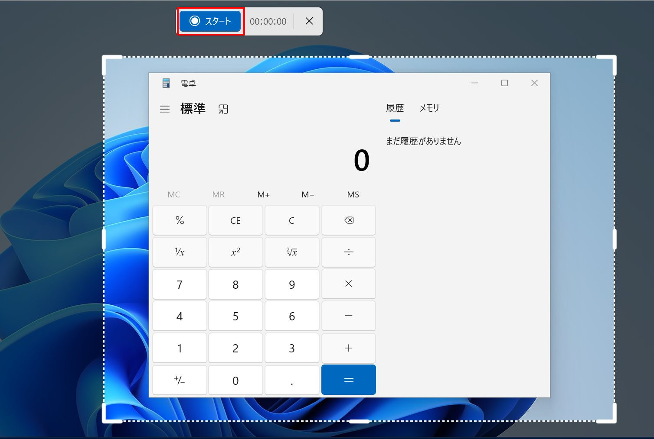The image size is (654, 439).
Task: Toggle keep-on-top compact view icon
Action: pos(223,109)
